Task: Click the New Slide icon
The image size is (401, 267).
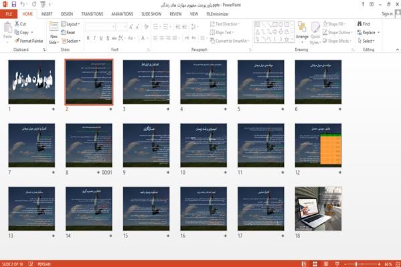Action: pos(54,27)
